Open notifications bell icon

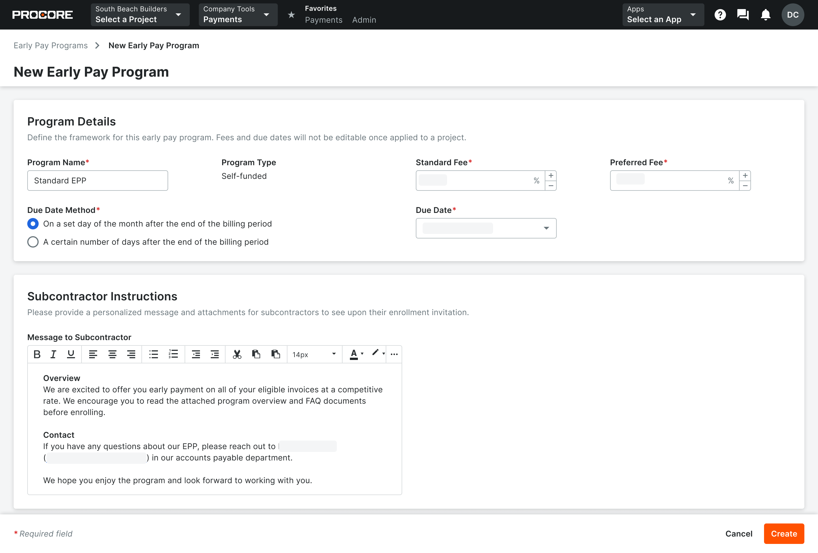click(765, 14)
